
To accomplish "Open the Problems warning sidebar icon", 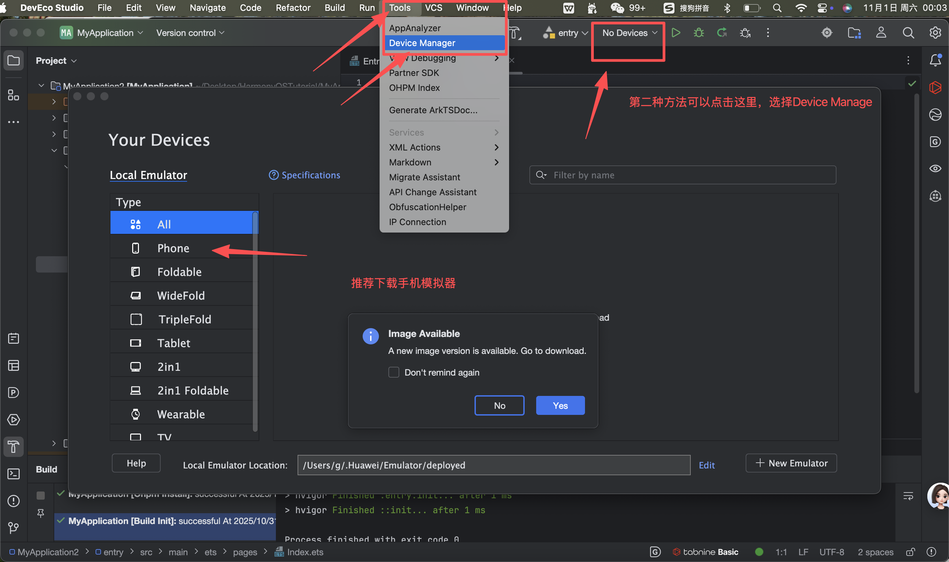I will click(x=14, y=501).
